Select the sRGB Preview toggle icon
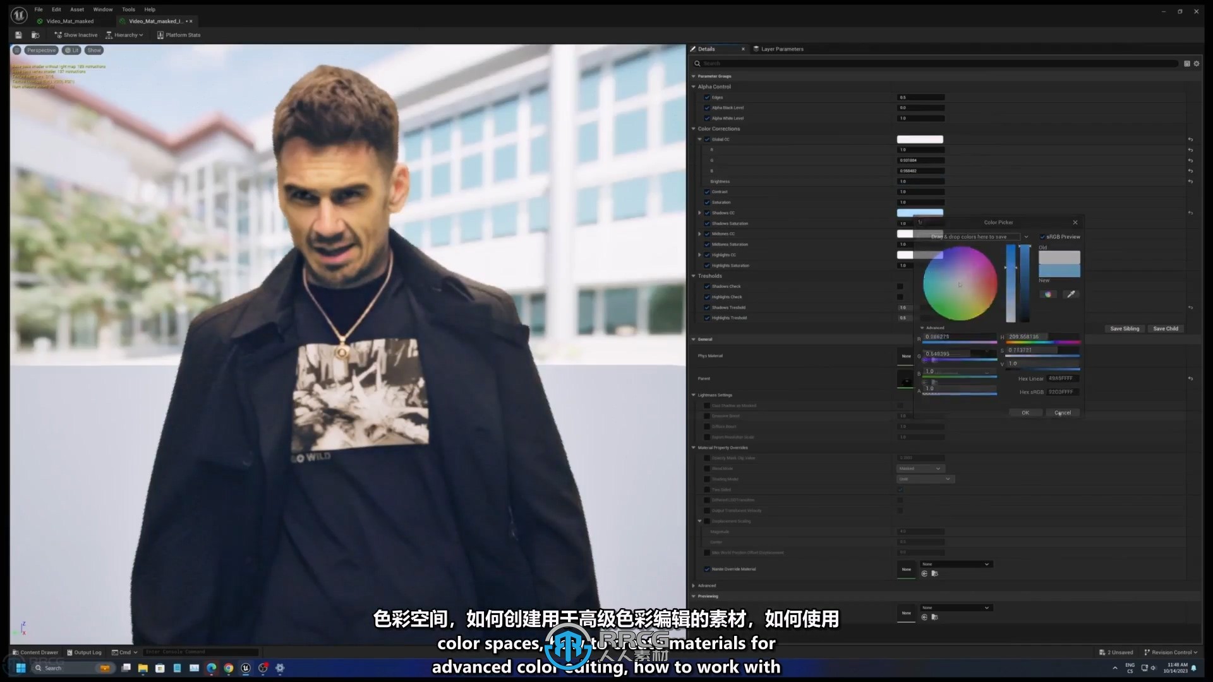Viewport: 1213px width, 682px height. coord(1041,237)
